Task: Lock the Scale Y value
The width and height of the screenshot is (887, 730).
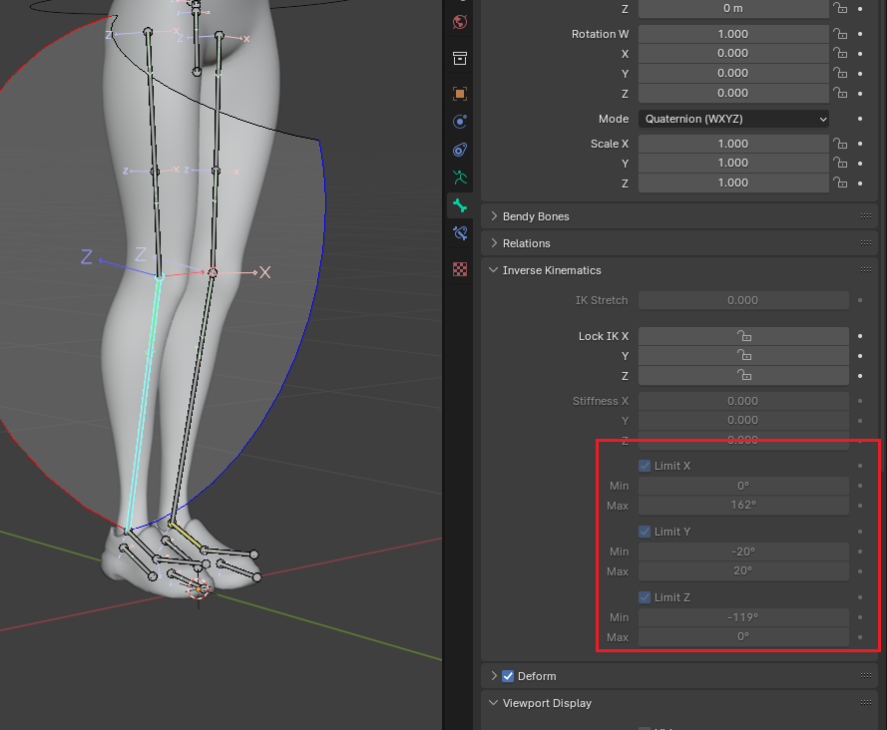Action: point(840,163)
